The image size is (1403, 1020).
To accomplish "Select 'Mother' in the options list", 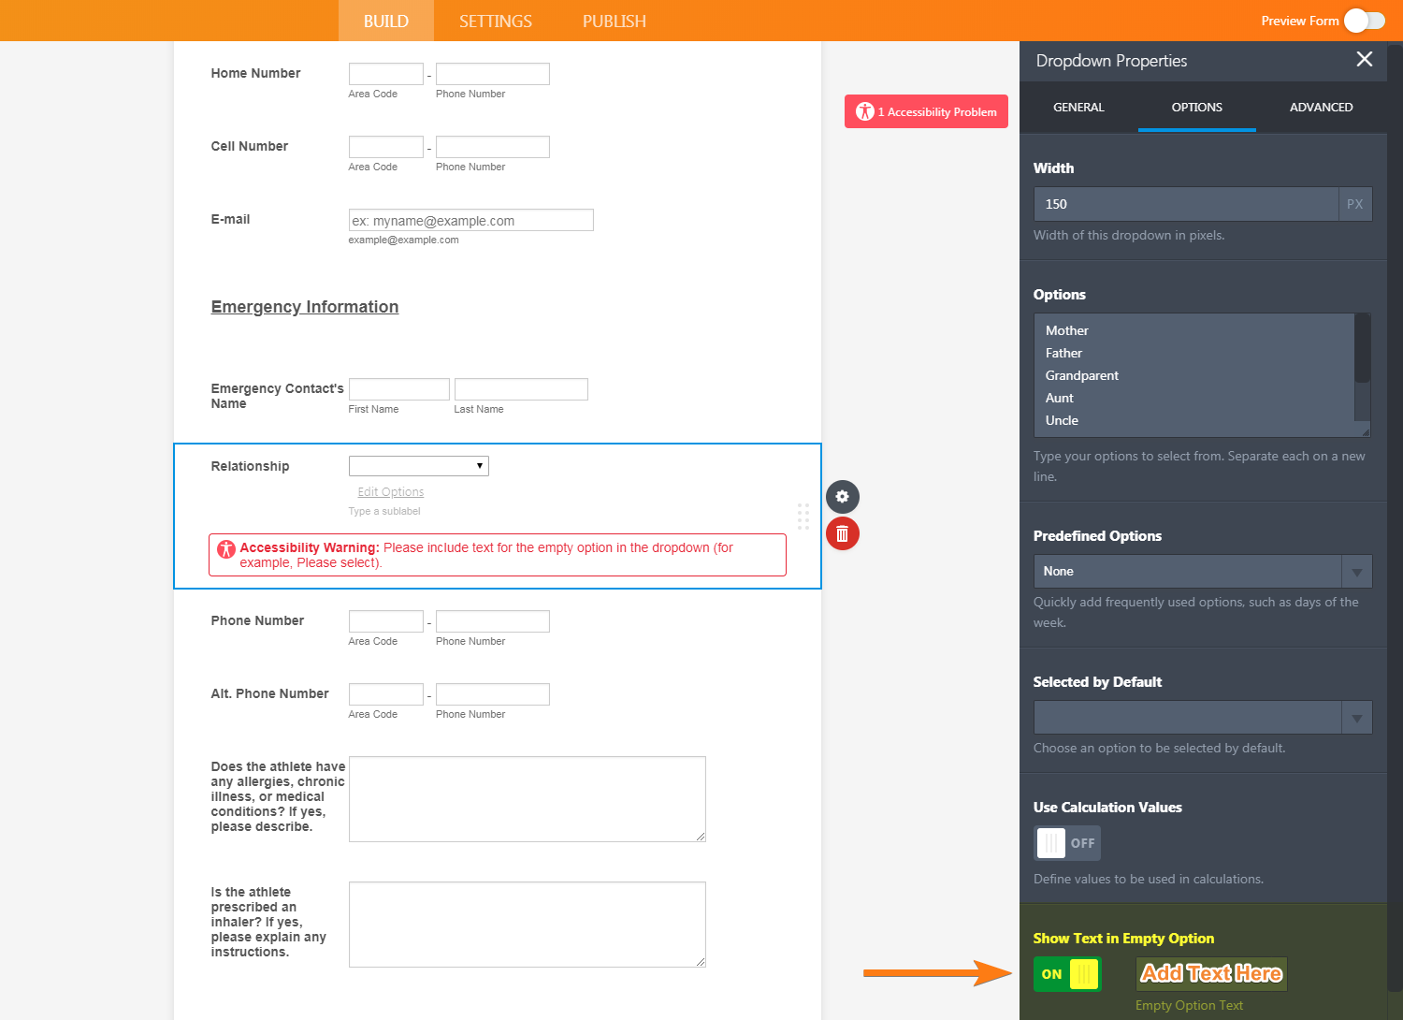I will pos(1067,330).
